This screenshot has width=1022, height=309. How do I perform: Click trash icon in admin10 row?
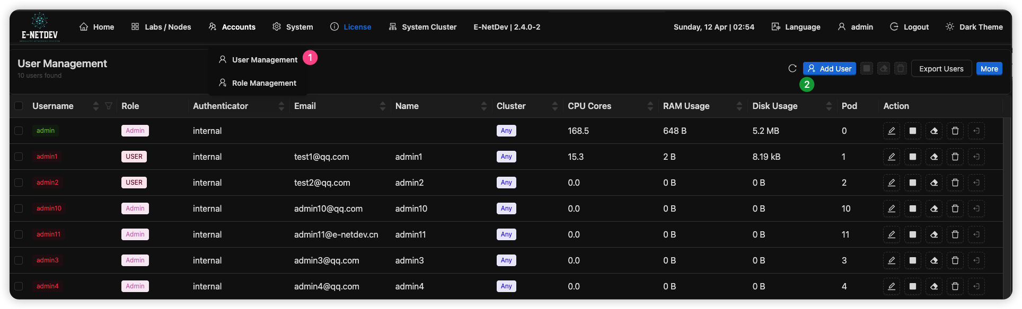click(955, 208)
